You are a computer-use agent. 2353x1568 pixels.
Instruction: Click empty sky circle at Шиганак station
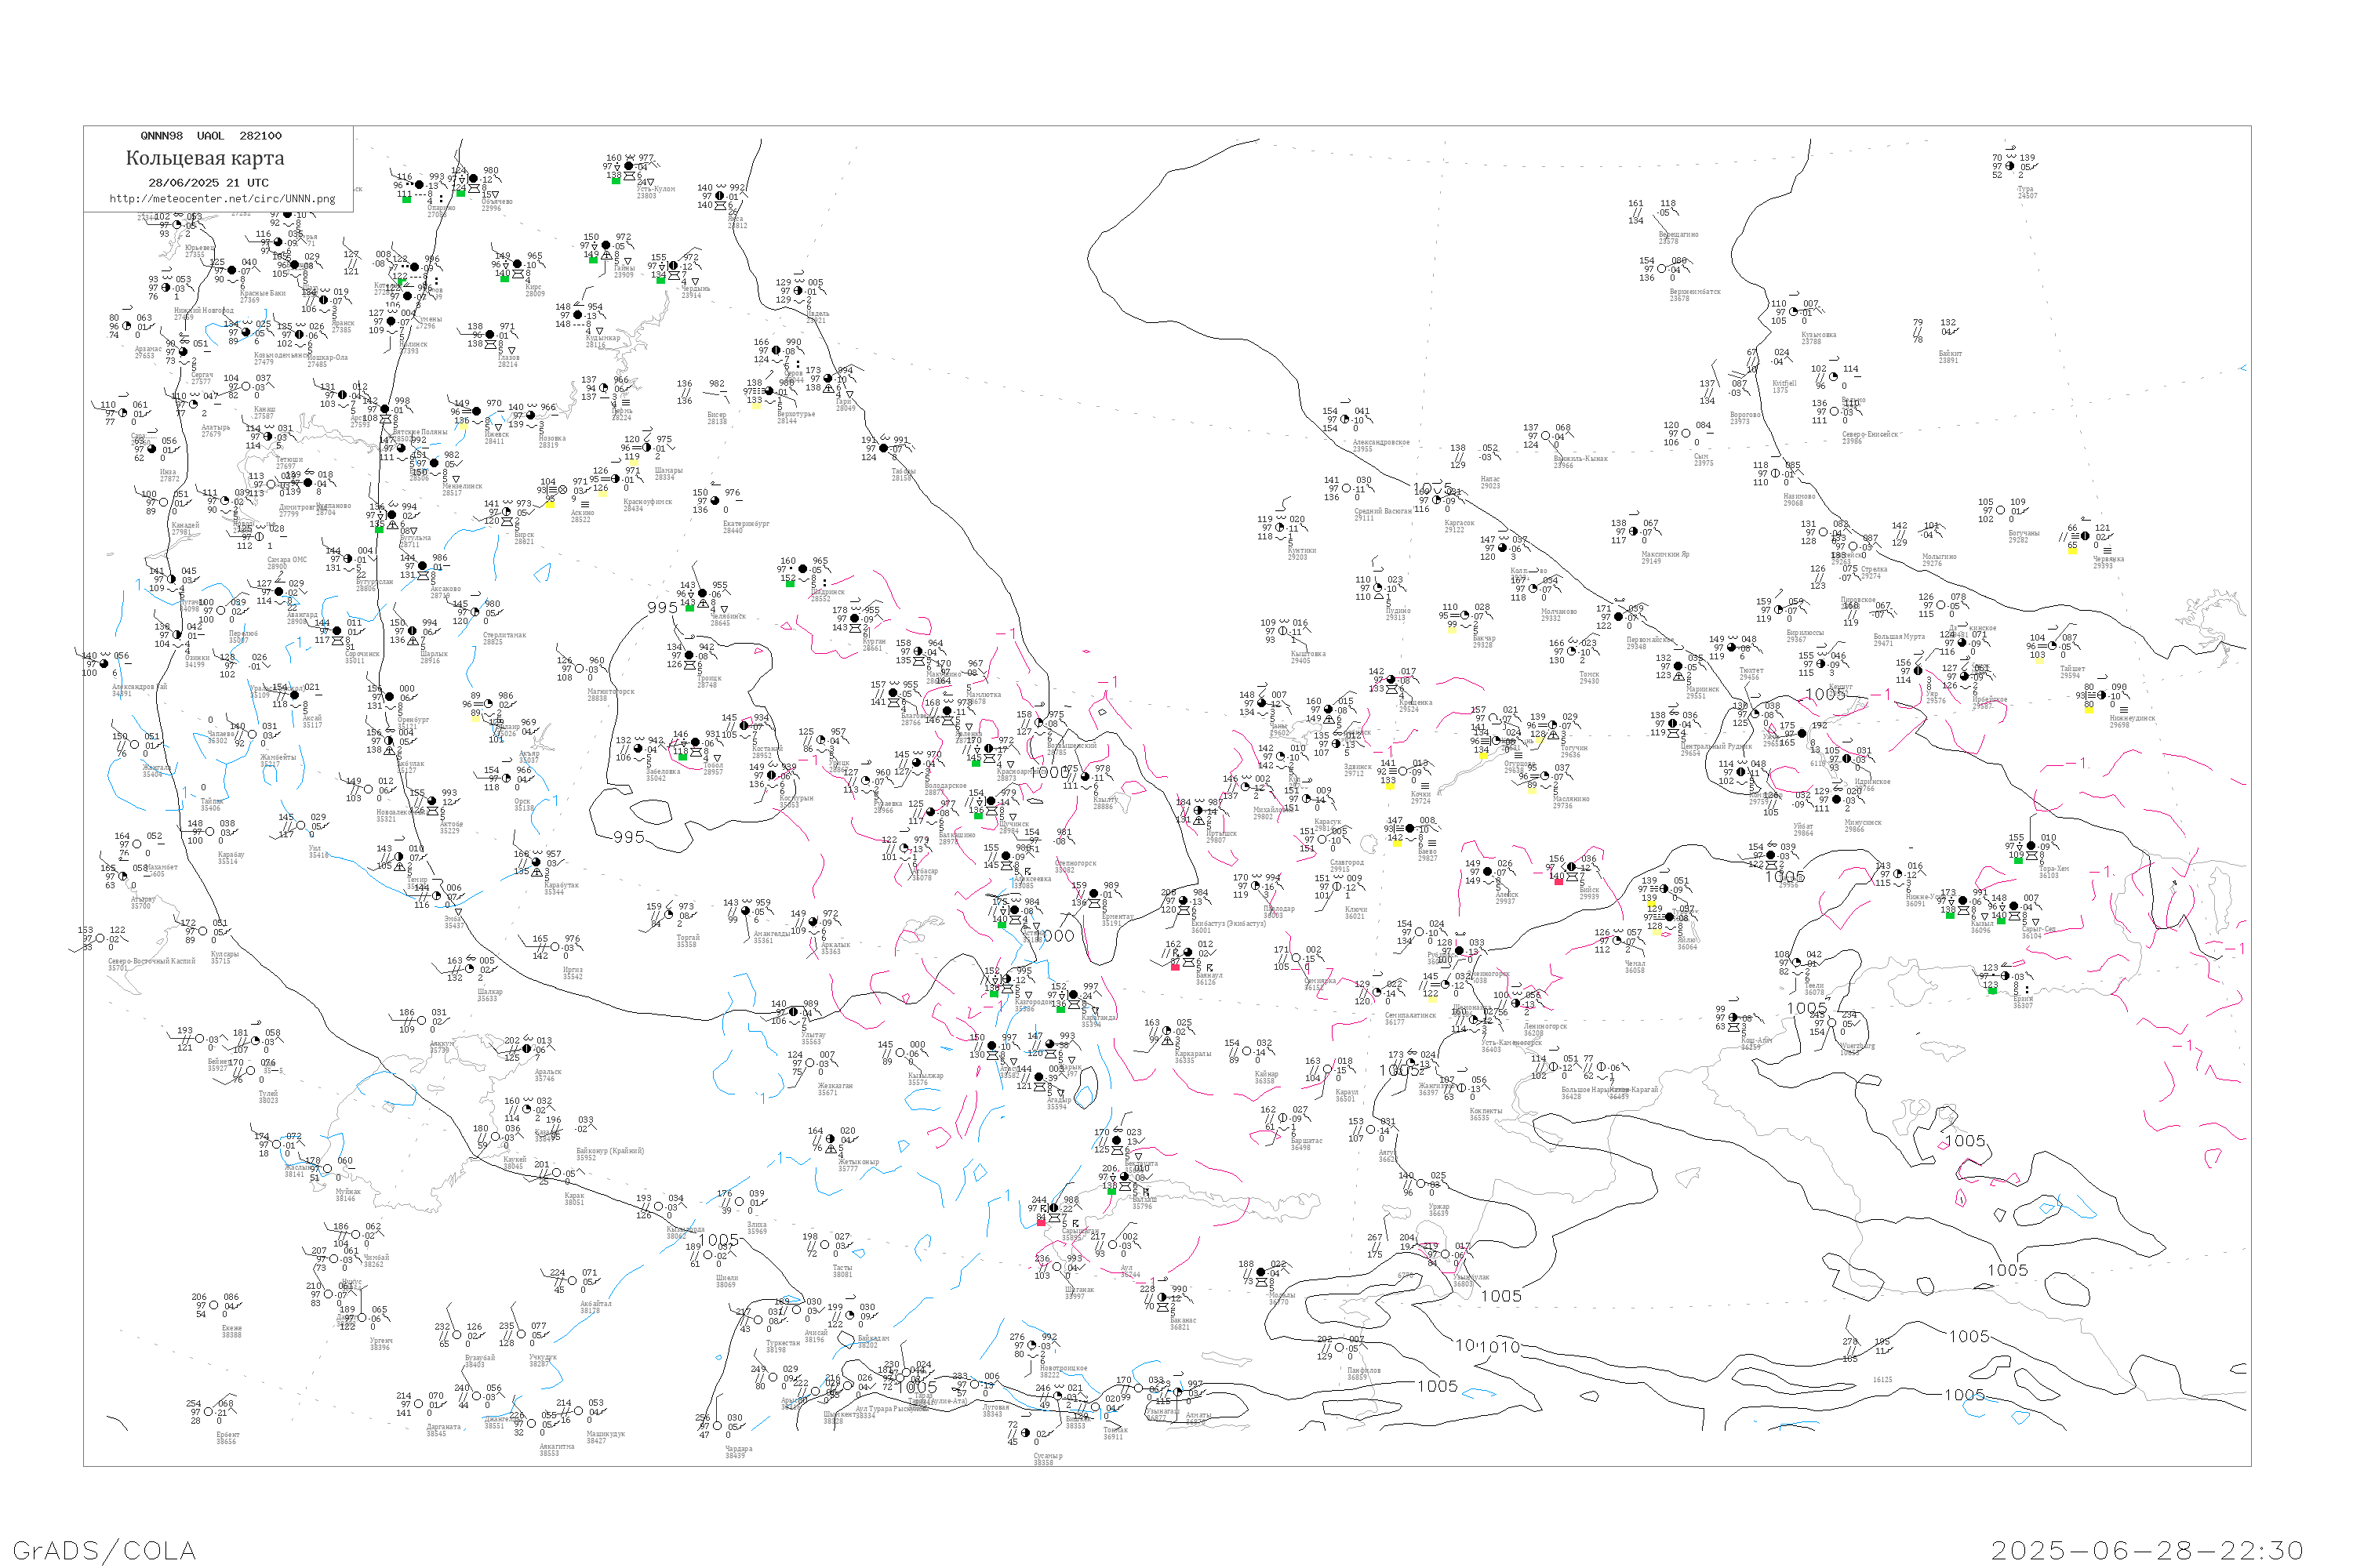tap(1057, 1267)
